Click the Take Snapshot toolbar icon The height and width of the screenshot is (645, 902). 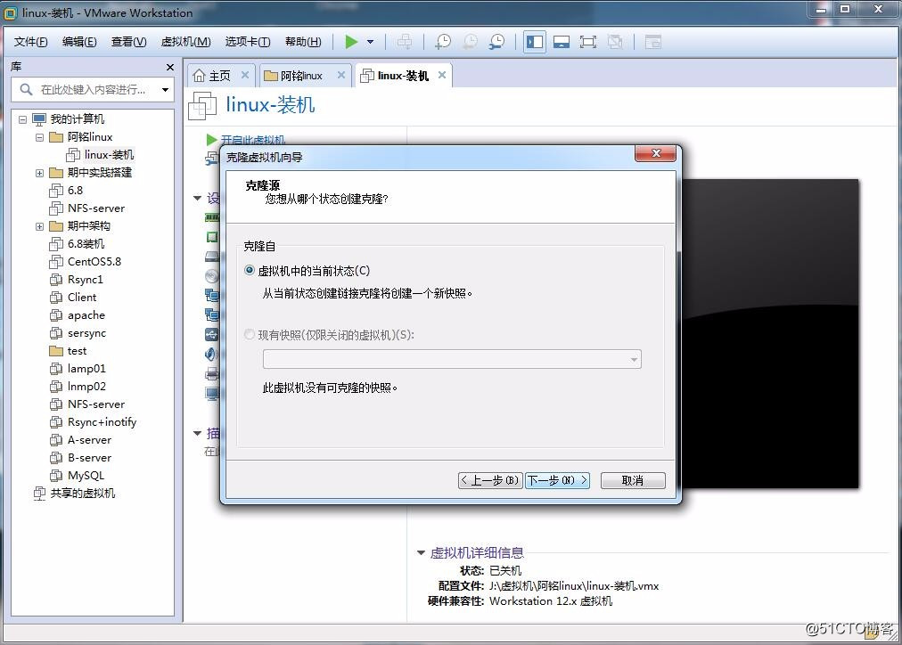click(x=443, y=42)
